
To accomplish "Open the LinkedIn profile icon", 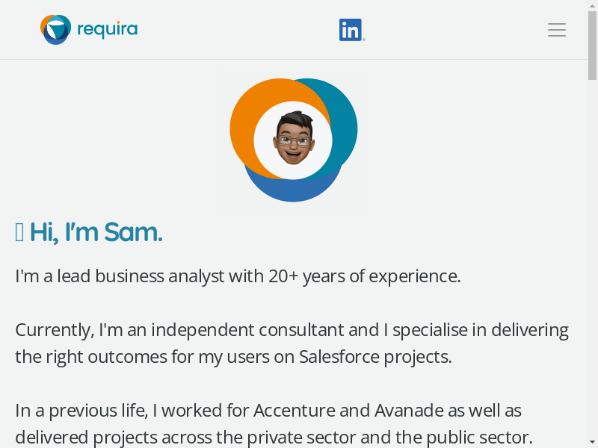I will tap(351, 30).
